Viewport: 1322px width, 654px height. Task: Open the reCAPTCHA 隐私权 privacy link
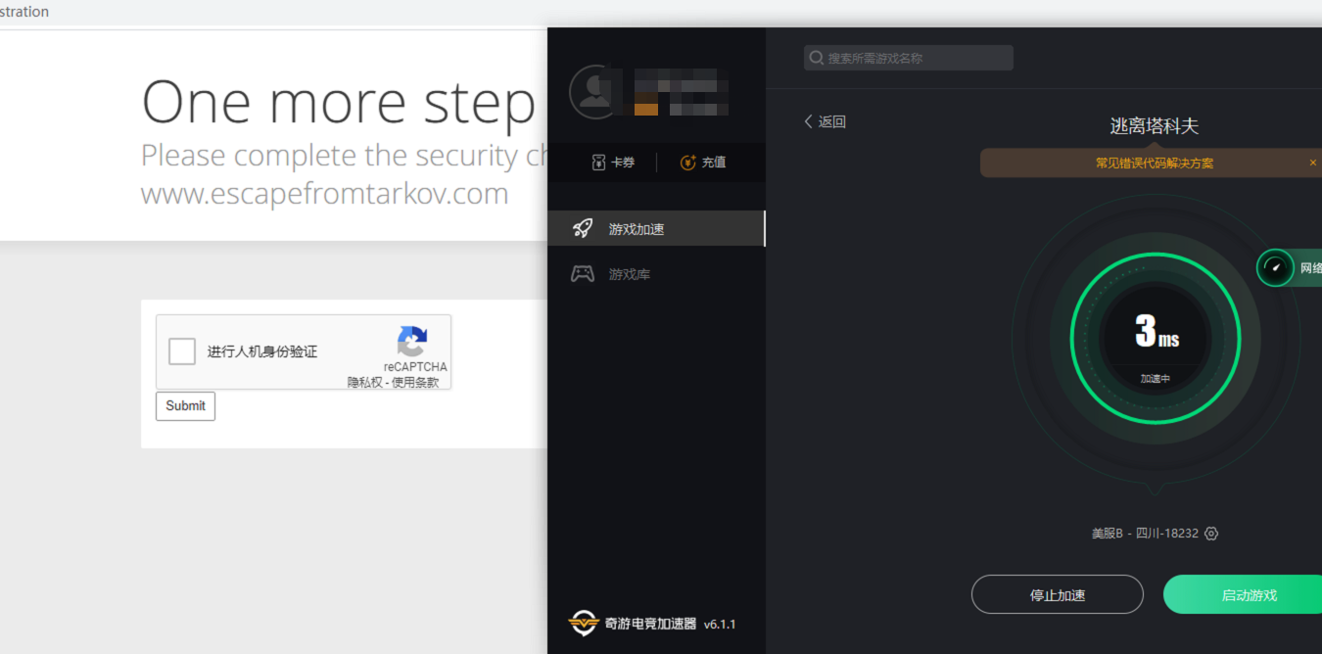tap(364, 383)
